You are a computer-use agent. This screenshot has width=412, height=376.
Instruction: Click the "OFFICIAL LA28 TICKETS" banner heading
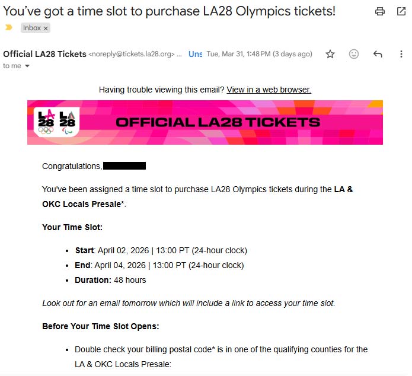tap(218, 122)
